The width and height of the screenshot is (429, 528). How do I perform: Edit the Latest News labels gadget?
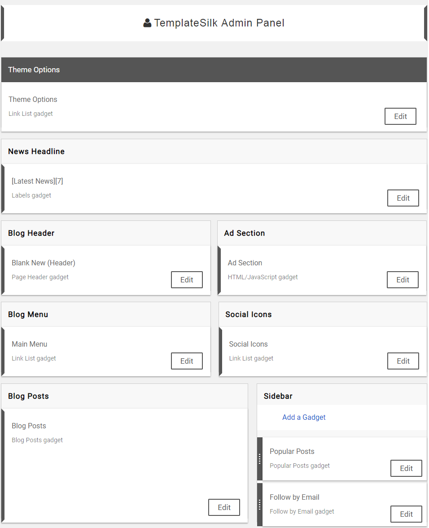(x=403, y=198)
